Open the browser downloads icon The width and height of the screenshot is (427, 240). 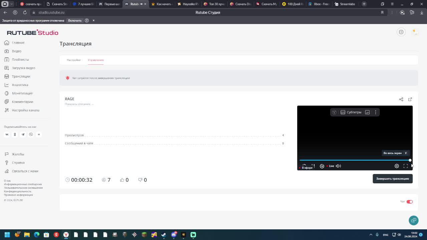point(422,12)
